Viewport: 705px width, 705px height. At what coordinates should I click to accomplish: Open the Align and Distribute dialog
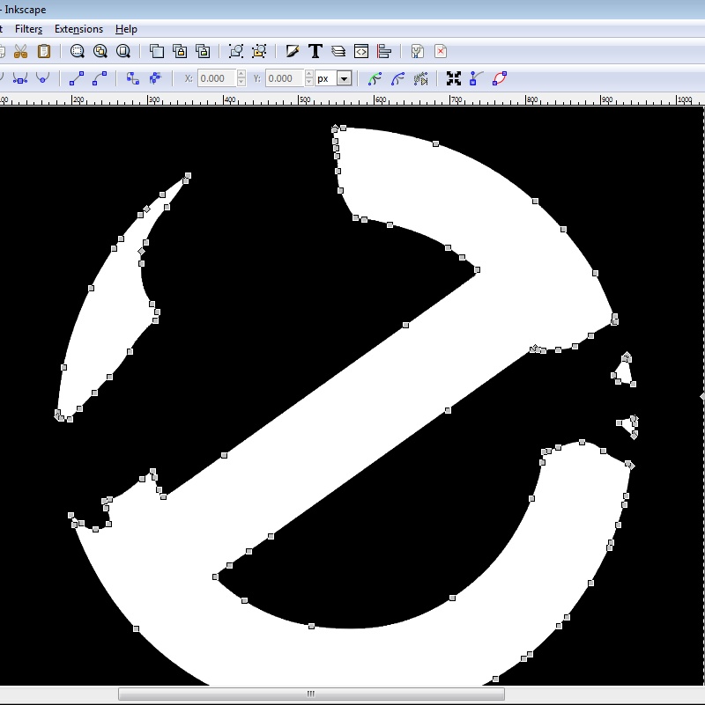click(x=384, y=51)
